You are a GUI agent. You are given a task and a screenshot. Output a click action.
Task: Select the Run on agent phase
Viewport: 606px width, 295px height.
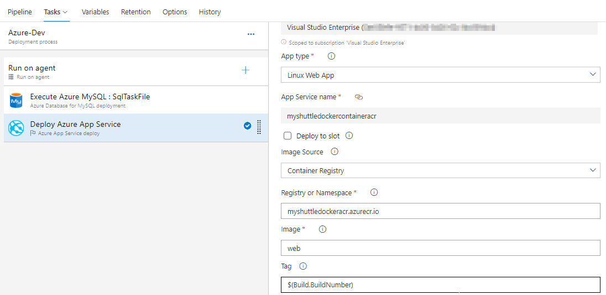(x=135, y=72)
